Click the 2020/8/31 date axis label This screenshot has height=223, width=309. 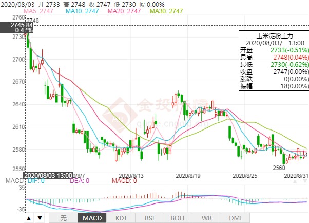pyautogui.click(x=296, y=176)
